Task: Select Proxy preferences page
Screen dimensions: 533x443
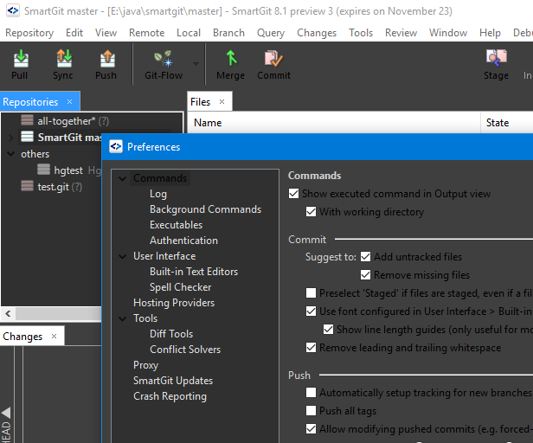Action: (146, 365)
